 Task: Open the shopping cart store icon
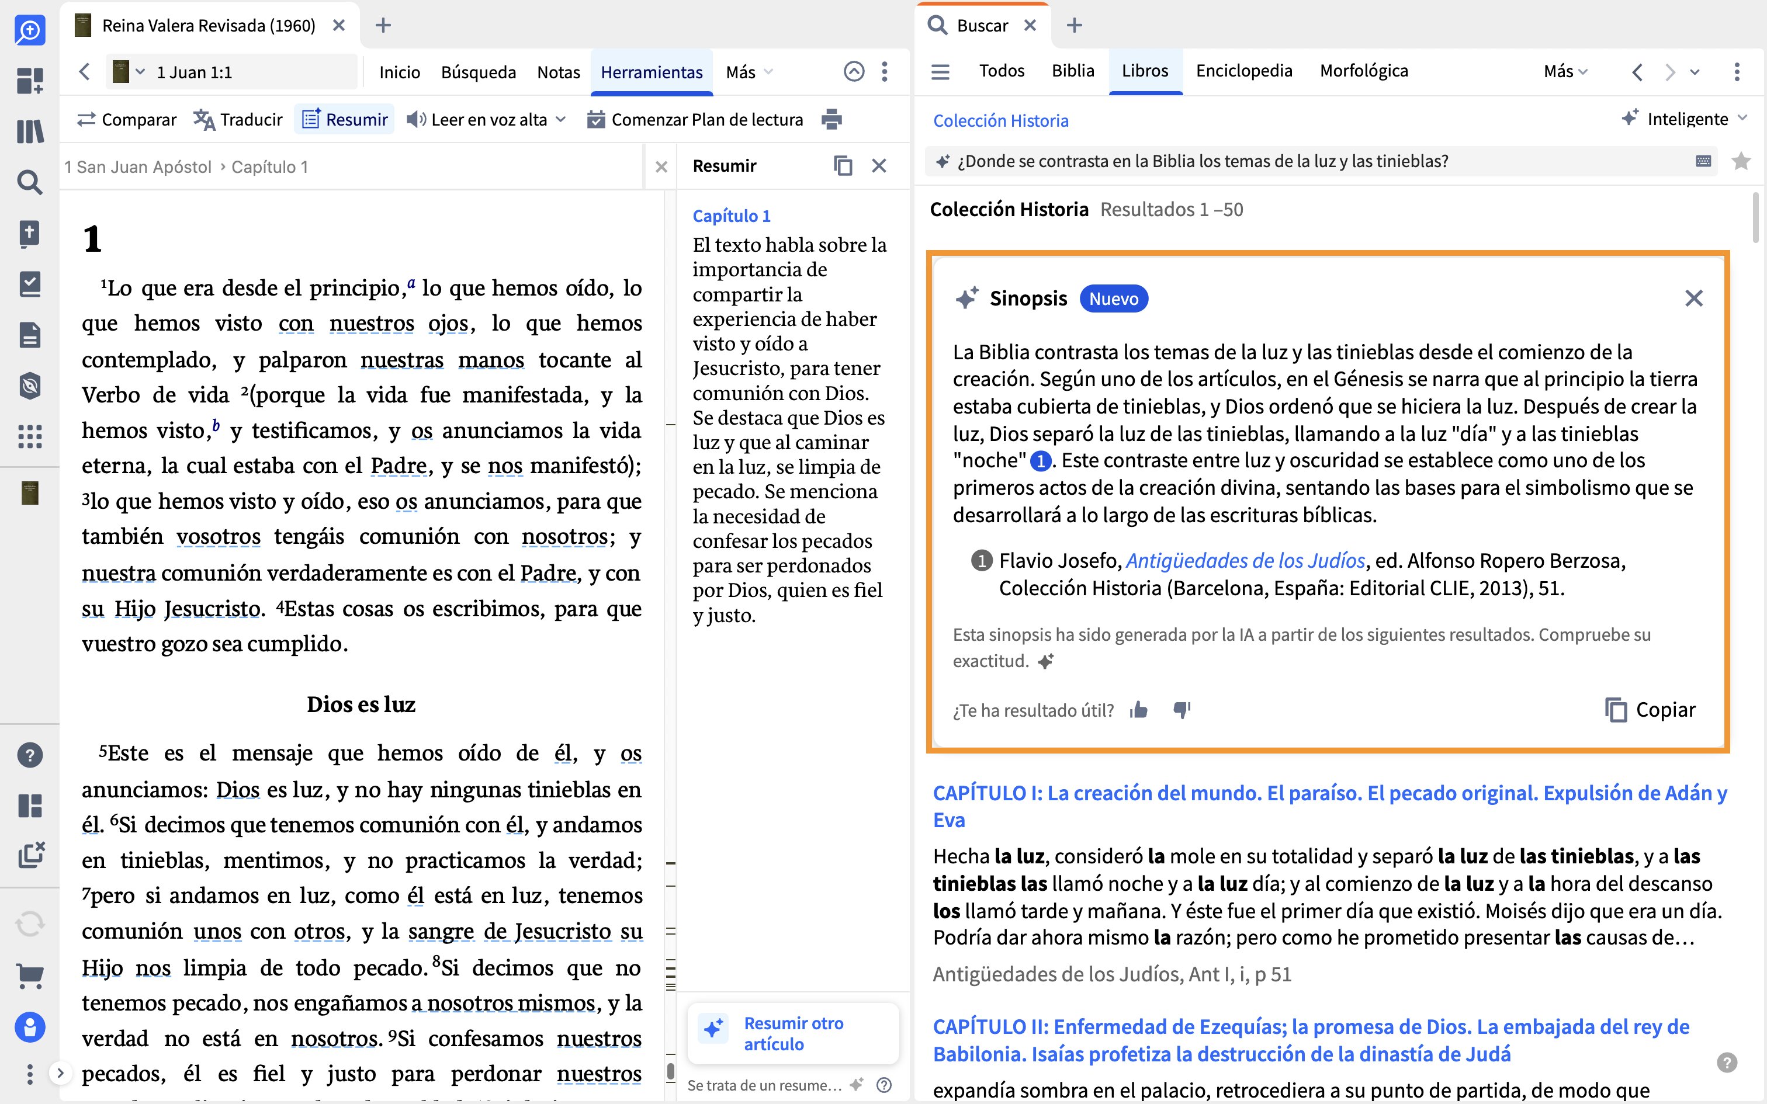click(30, 975)
